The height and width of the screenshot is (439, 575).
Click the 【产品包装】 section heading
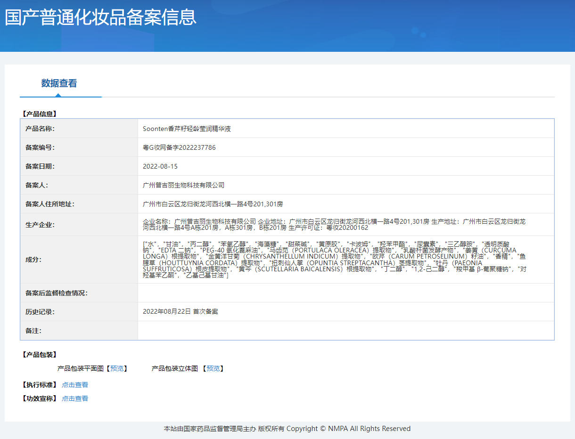pos(39,355)
